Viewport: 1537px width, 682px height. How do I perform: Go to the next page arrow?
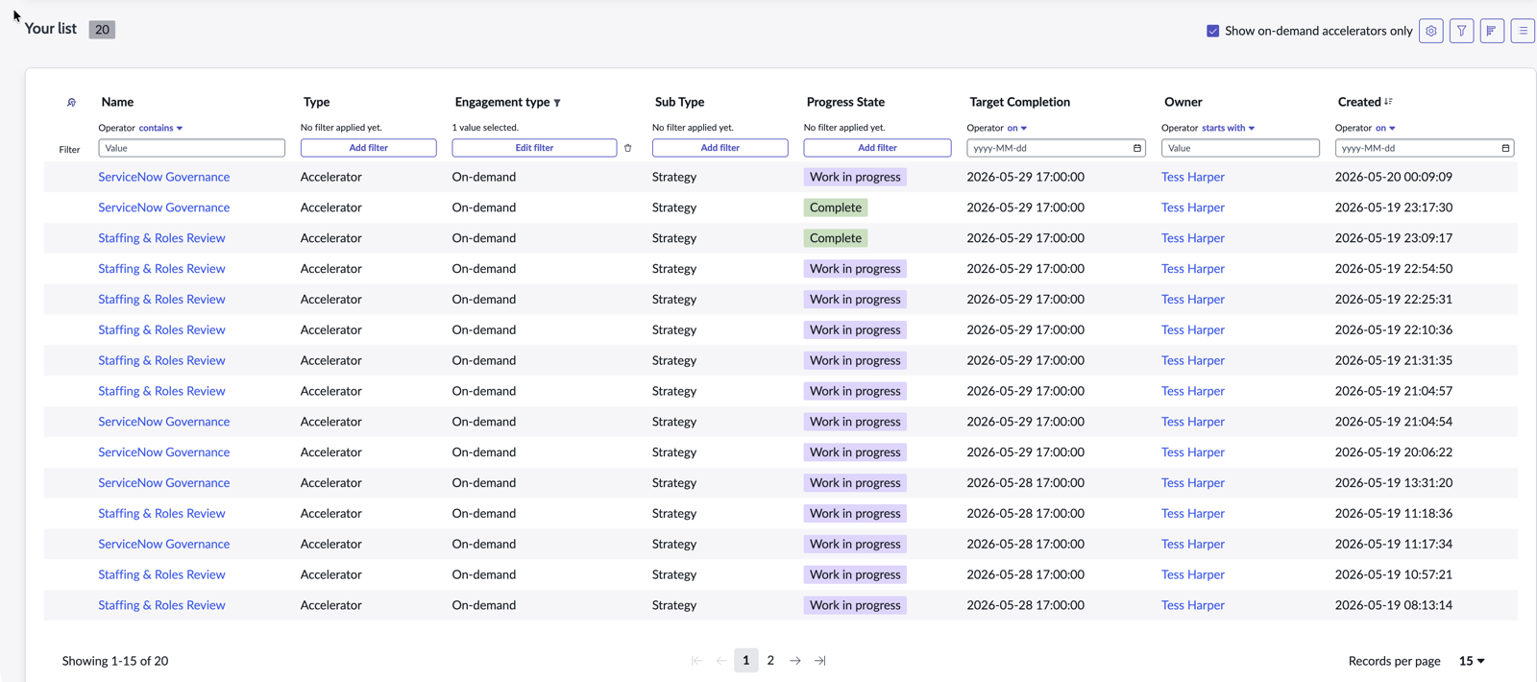pos(795,661)
